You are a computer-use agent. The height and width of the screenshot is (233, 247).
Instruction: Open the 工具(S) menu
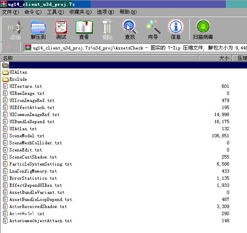point(55,12)
